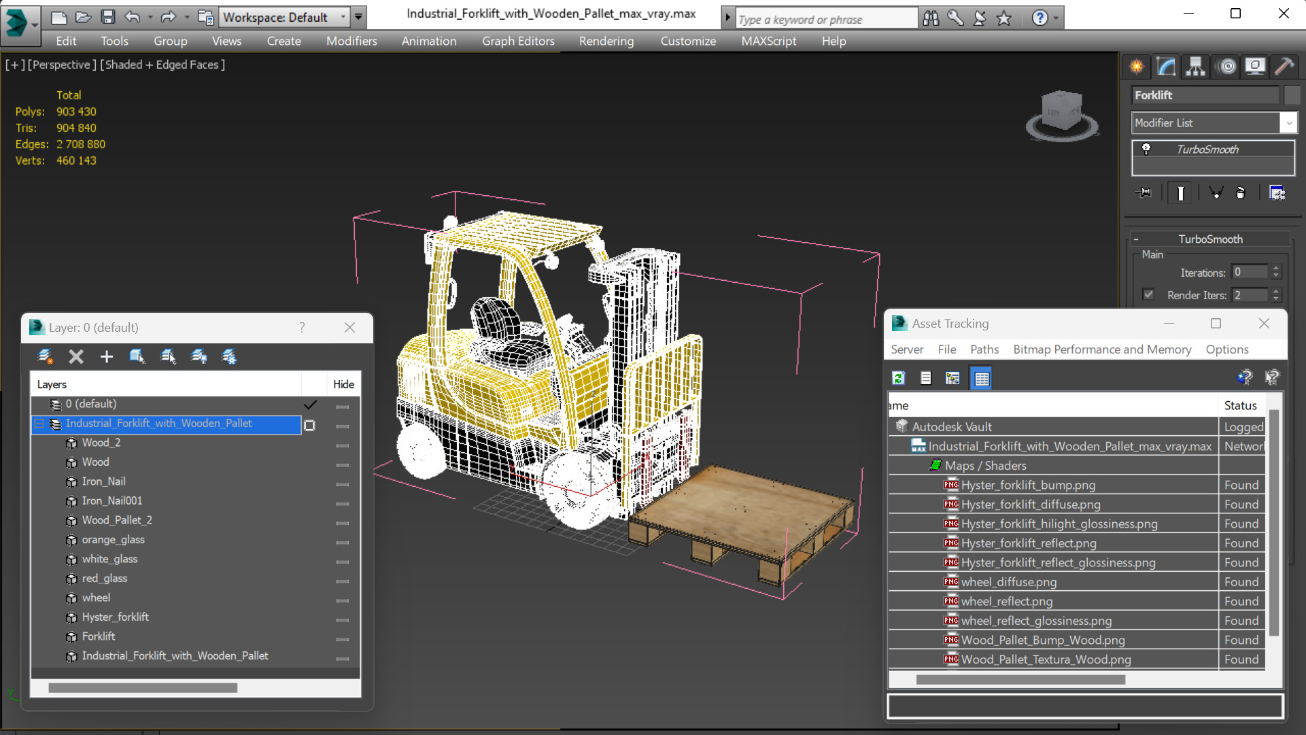1306x735 pixels.
Task: Switch to the Utilities hammer panel
Action: click(x=1284, y=66)
